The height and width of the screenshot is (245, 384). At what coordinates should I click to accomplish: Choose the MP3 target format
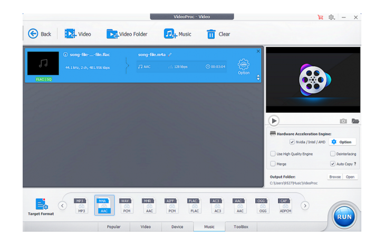coord(81,205)
